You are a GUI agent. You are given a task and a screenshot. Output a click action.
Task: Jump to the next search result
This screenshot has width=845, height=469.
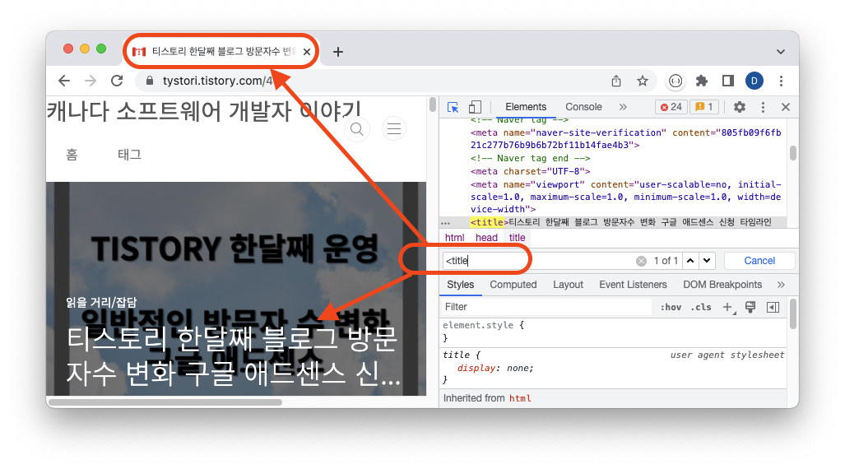tap(707, 261)
